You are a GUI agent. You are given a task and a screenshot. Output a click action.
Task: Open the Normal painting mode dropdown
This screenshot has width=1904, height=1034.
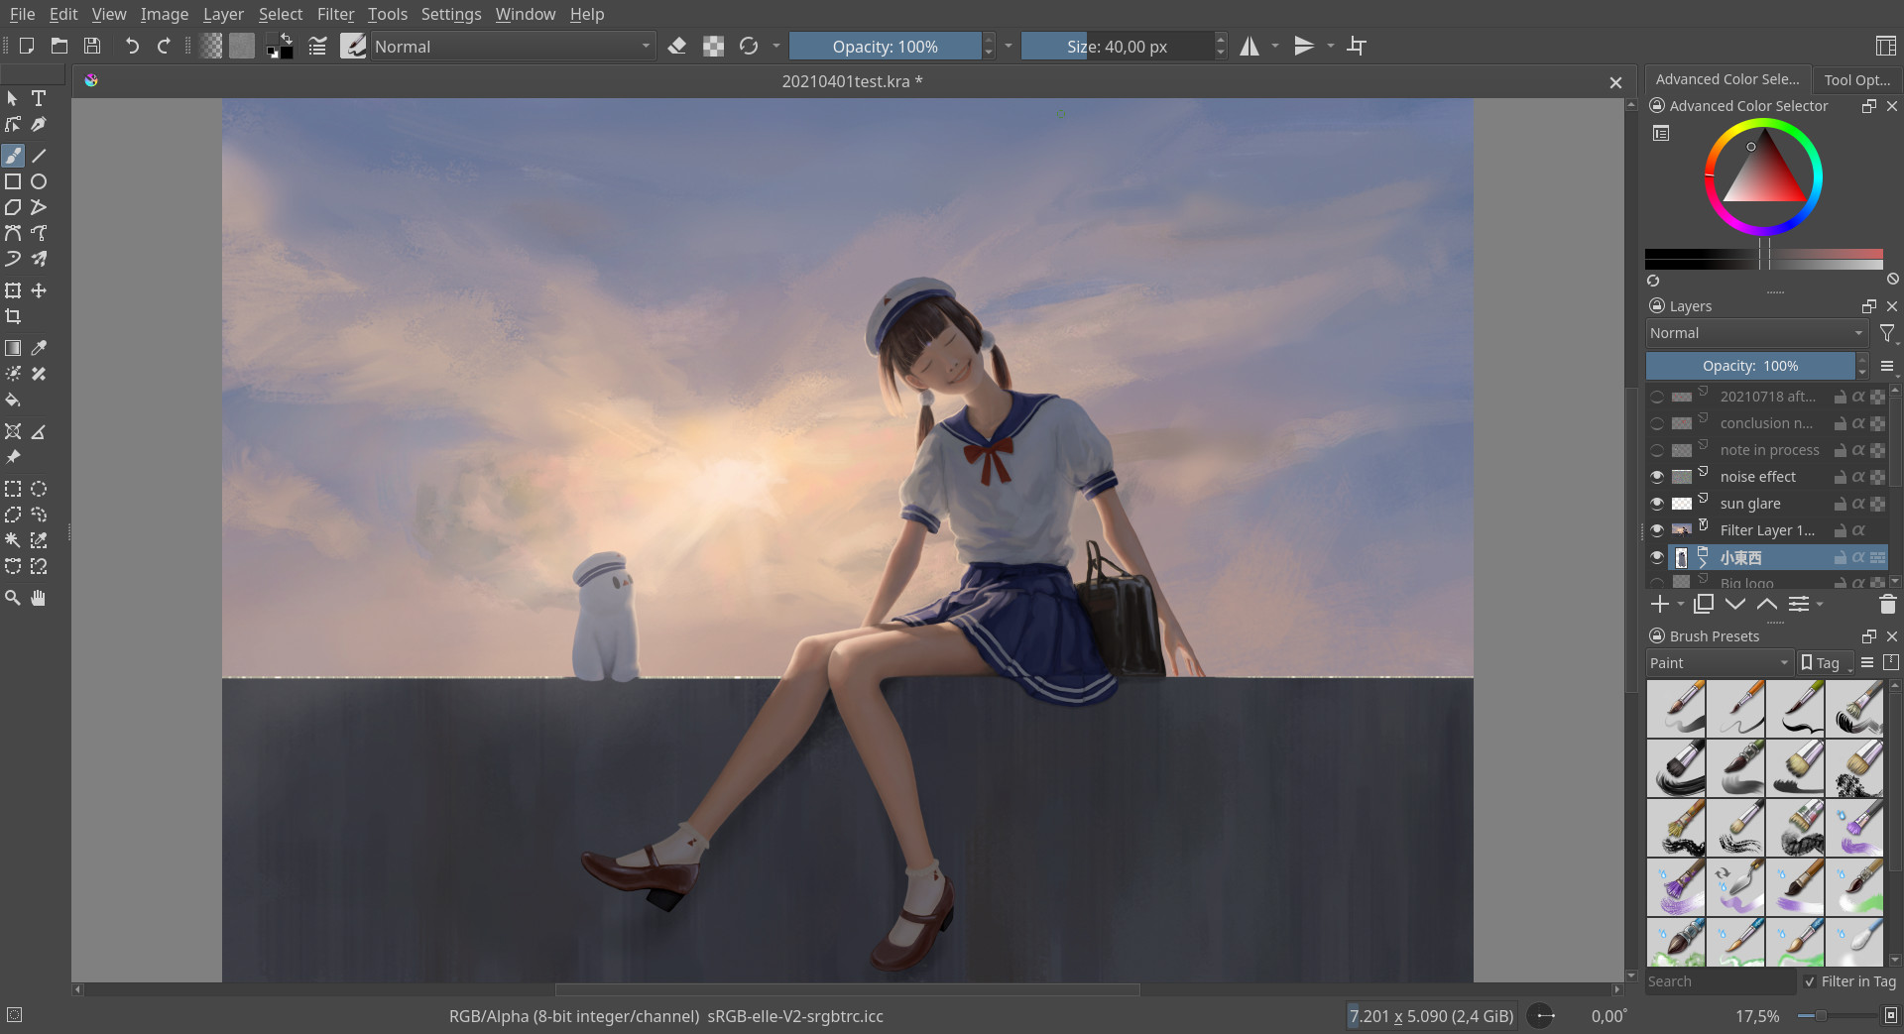tap(511, 46)
